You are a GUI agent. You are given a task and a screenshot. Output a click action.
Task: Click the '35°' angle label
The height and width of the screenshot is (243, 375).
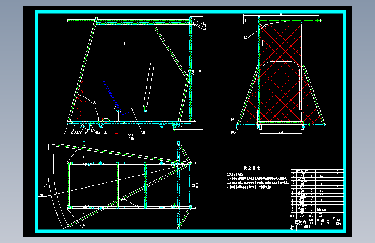point(46,185)
